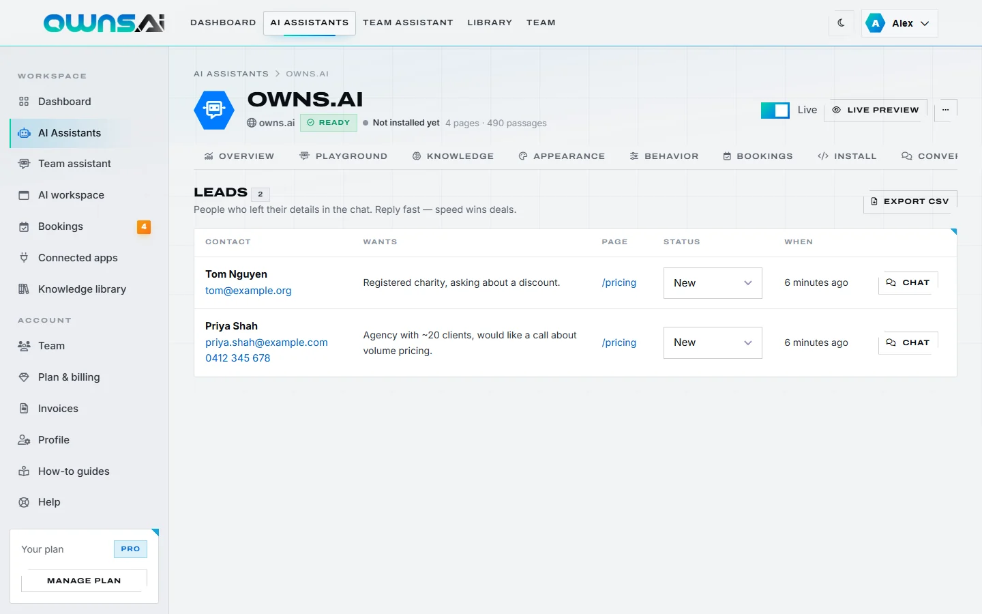Select Team Assistant top nav item

point(408,23)
